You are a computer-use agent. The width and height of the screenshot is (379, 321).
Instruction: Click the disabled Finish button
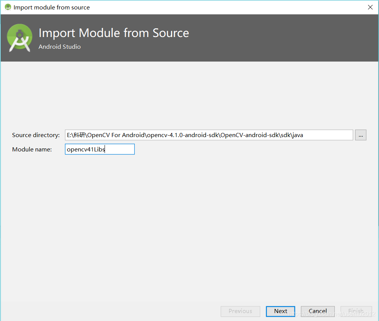(x=356, y=311)
